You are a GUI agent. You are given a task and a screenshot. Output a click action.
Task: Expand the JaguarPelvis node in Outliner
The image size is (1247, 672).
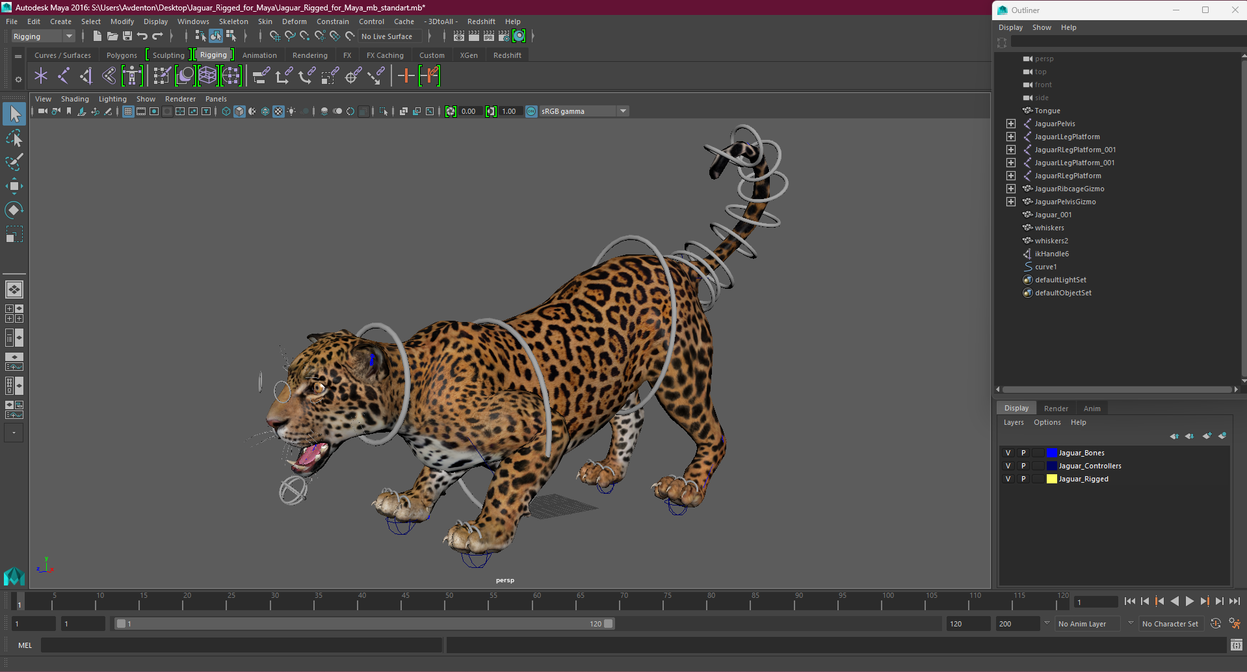(1011, 124)
